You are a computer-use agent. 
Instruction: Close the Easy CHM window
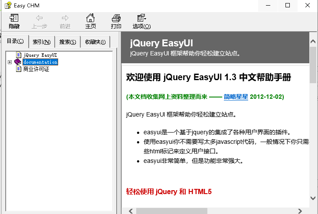coord(308,6)
